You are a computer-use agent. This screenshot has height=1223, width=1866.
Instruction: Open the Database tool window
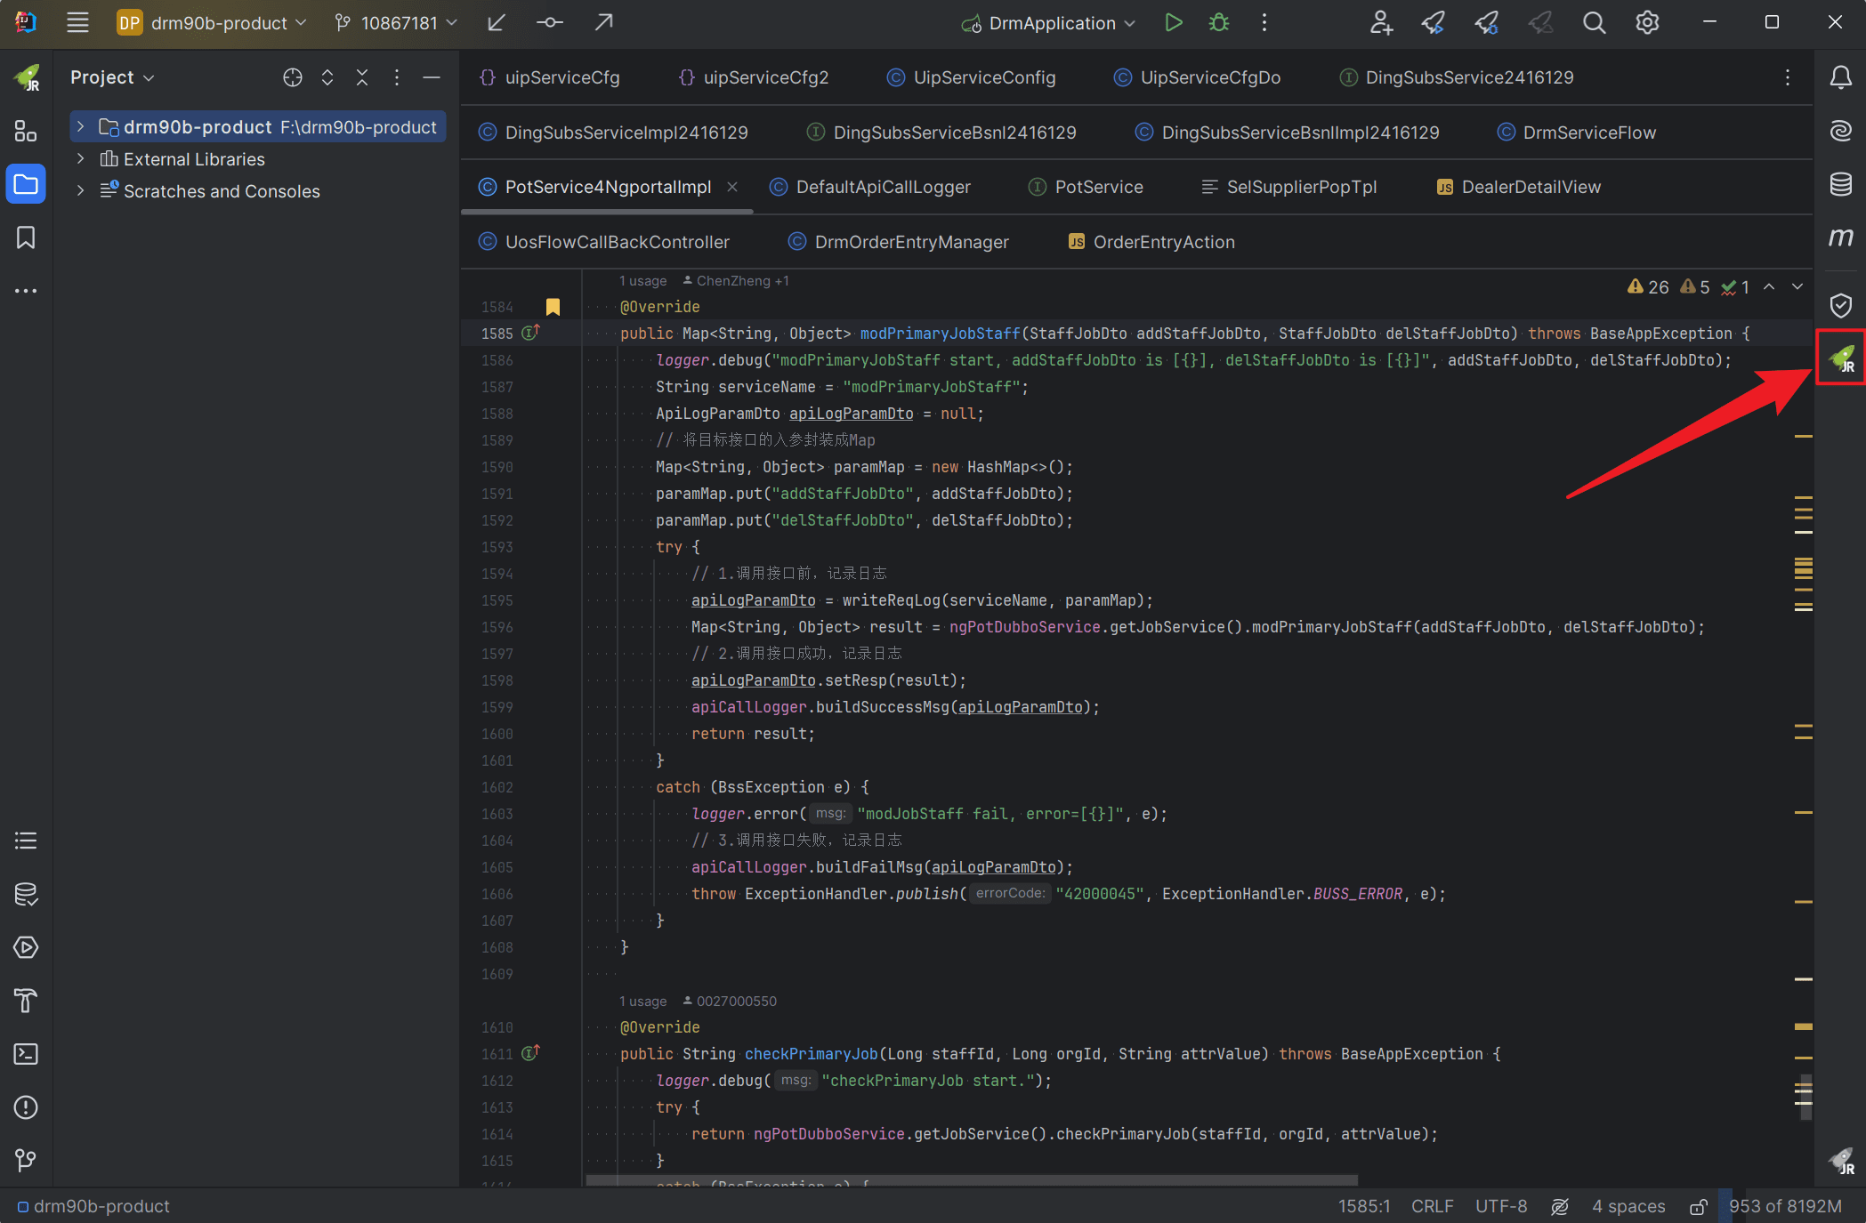(x=1840, y=184)
